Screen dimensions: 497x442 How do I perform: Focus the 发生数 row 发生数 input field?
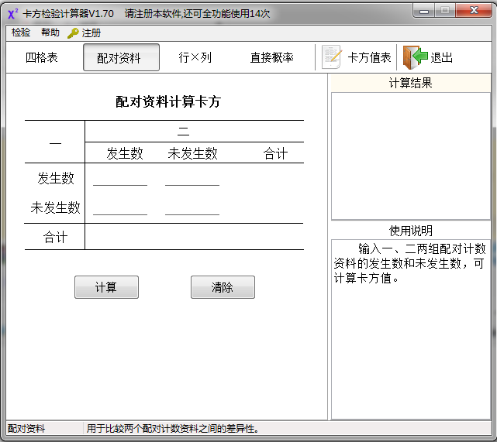pos(120,179)
